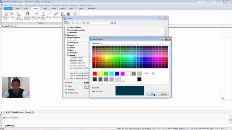
Task: Select the Index Color tab
Action: click(x=96, y=43)
